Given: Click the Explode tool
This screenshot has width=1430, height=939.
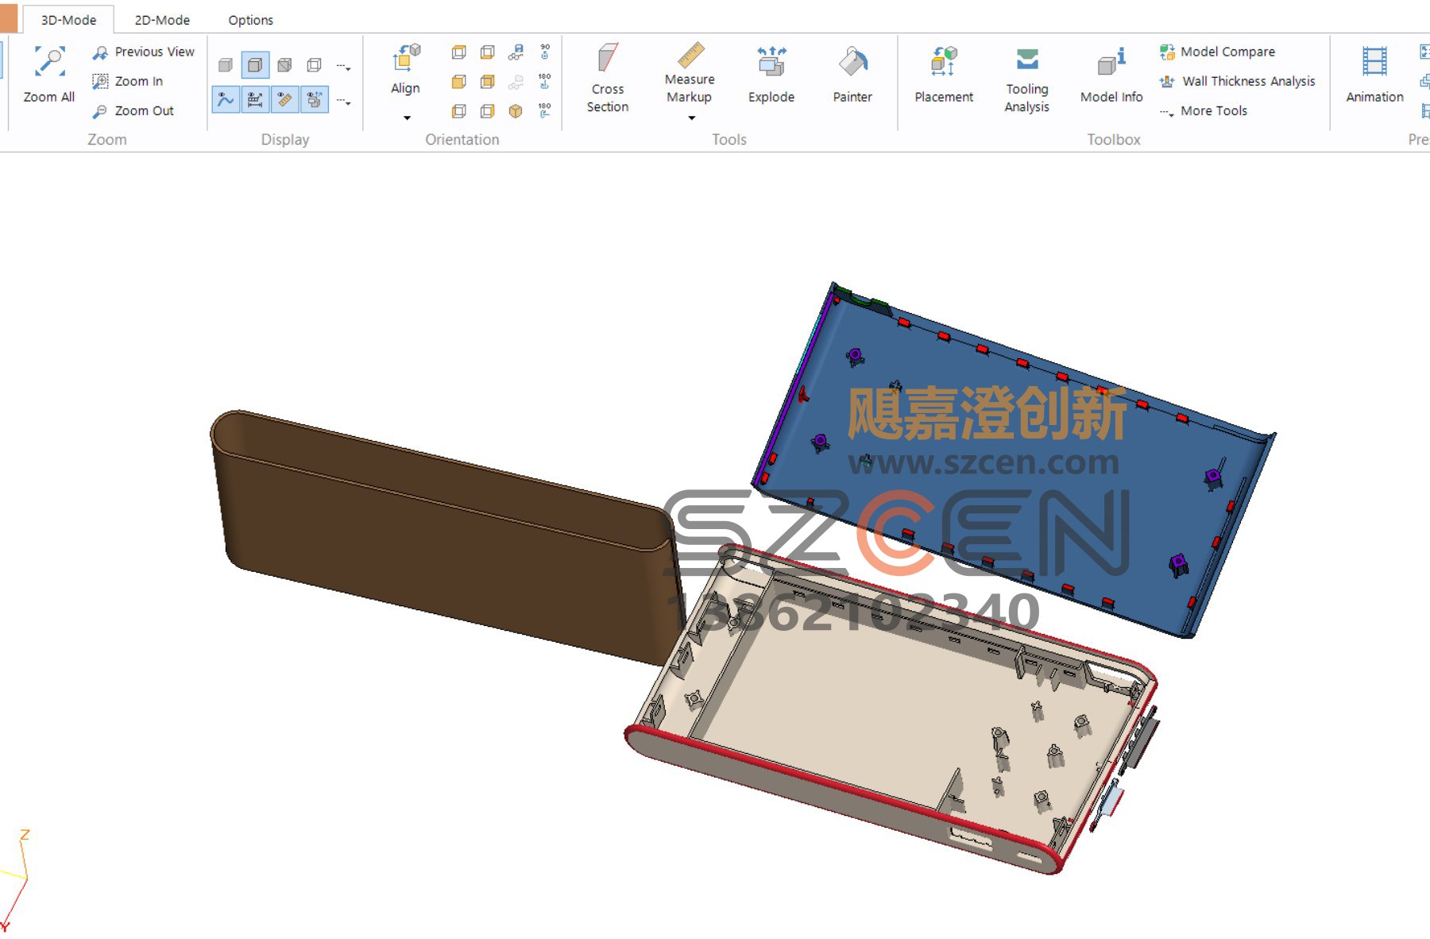Looking at the screenshot, I should click(771, 74).
